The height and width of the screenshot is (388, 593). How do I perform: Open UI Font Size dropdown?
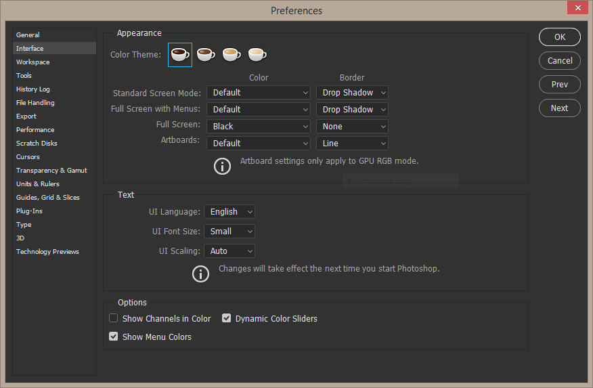[229, 232]
